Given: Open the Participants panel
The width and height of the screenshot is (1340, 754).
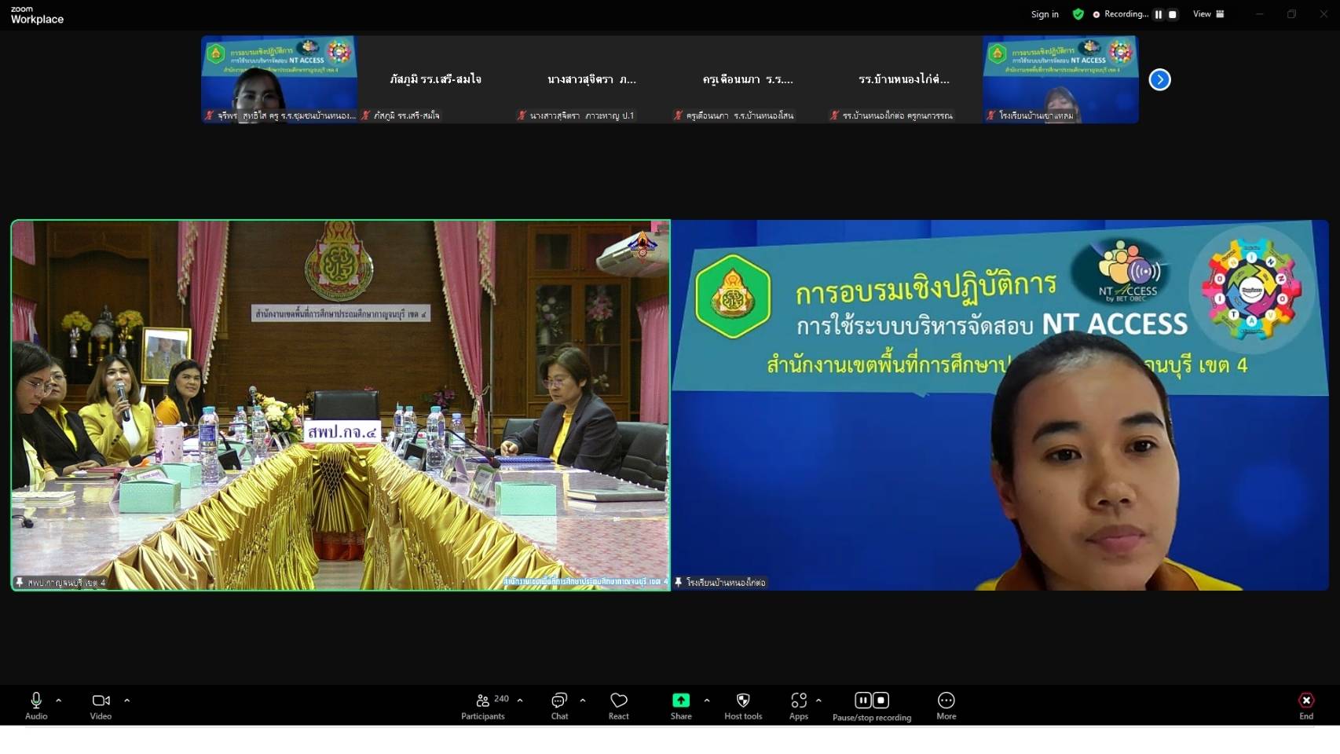Looking at the screenshot, I should (x=483, y=705).
